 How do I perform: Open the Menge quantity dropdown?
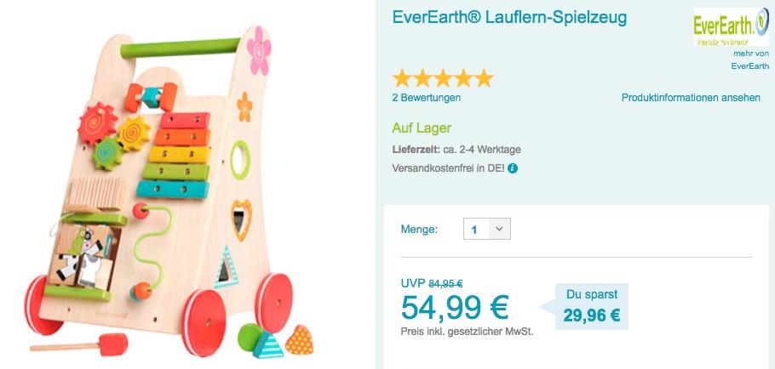487,229
